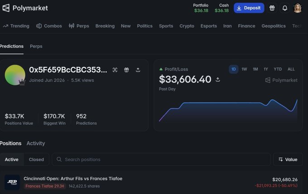Click the $170.7K Biggest Win stat
Screen dimensions: 308x194
[54, 119]
